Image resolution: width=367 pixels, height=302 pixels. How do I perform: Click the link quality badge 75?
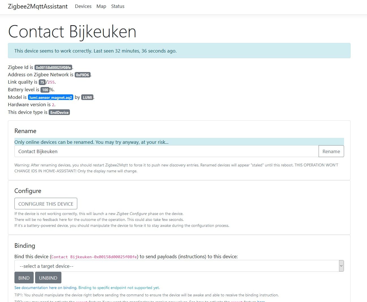(x=42, y=82)
